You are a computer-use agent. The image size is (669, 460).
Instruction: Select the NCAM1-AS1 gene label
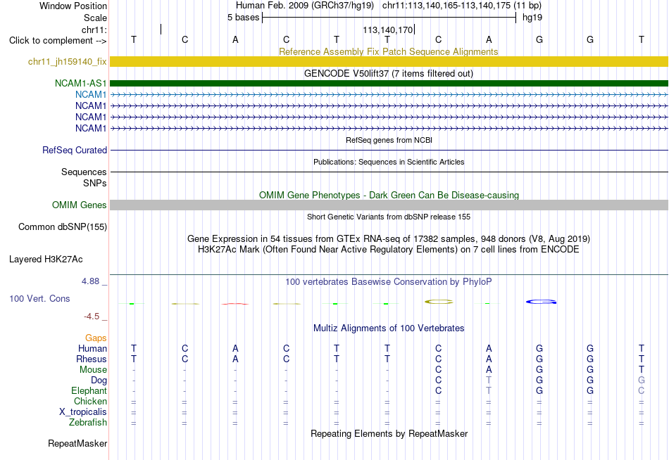coord(81,83)
